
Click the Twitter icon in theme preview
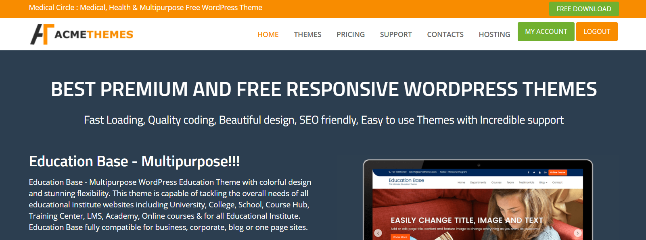click(534, 172)
